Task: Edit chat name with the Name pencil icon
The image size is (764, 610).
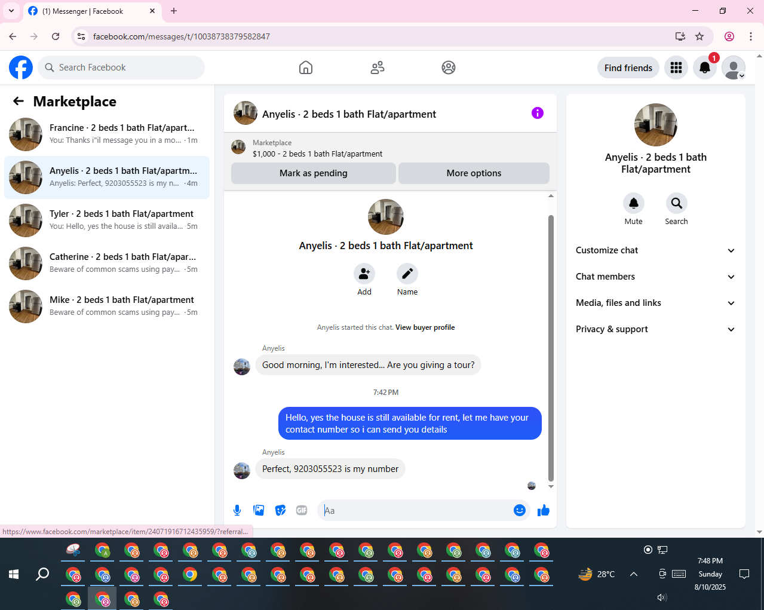Action: coord(407,274)
